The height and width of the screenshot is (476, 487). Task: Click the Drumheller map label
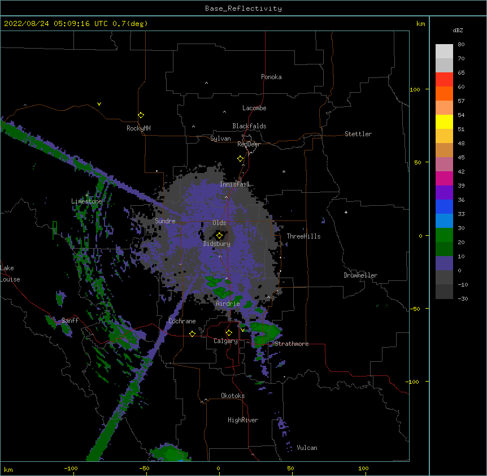(360, 275)
